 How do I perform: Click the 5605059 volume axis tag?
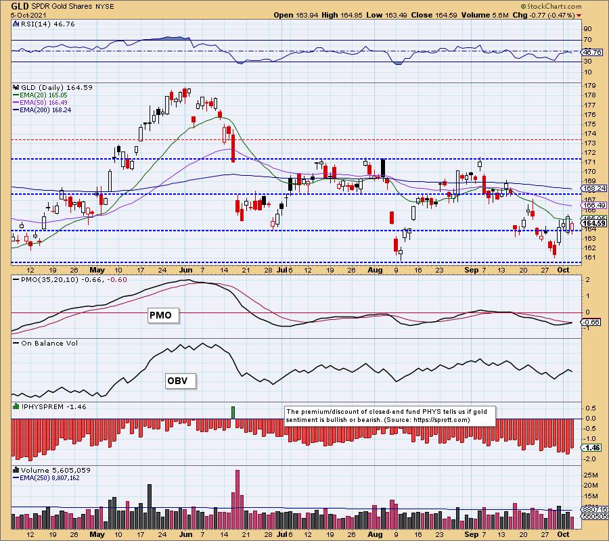595,516
